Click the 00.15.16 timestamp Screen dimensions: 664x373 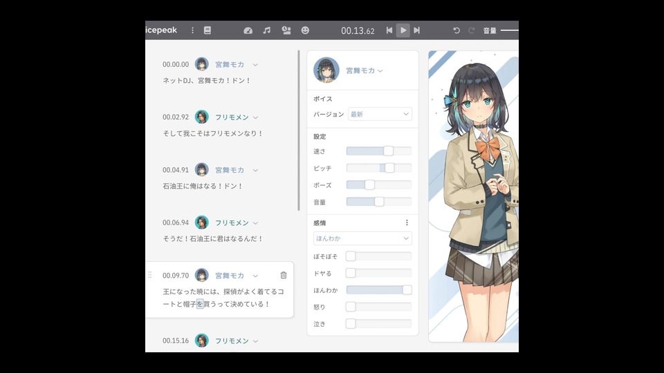[176, 341]
